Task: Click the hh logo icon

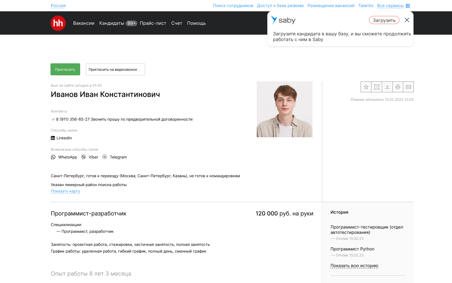Action: pos(58,23)
